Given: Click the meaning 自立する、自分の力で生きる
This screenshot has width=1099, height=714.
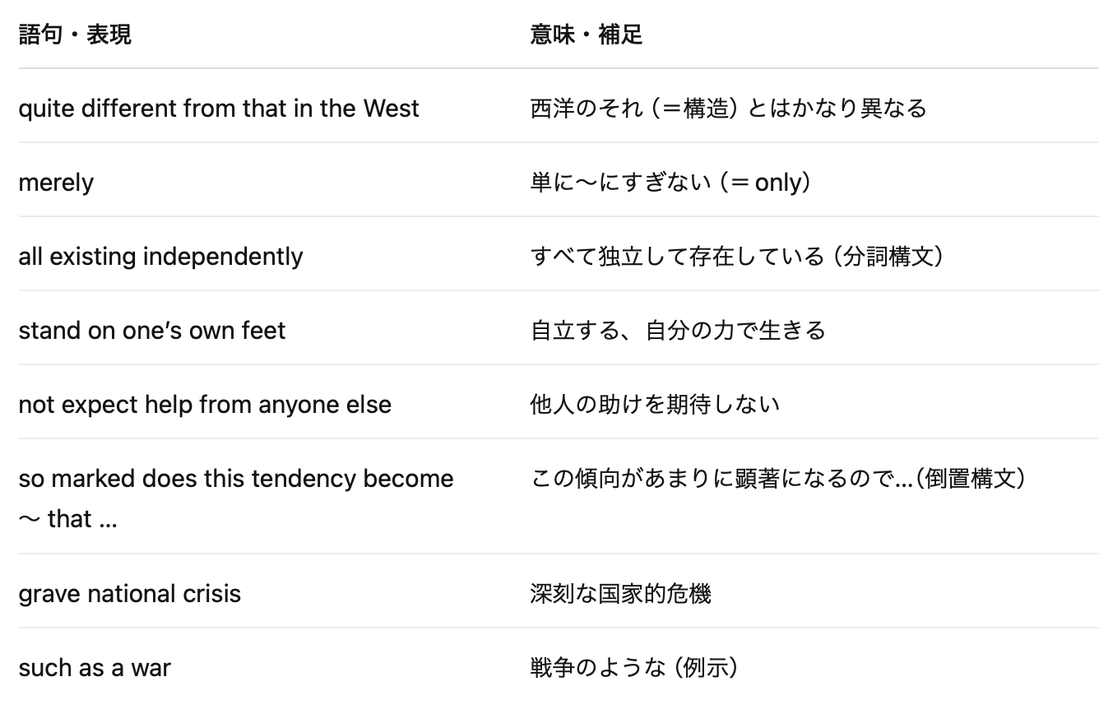Looking at the screenshot, I should coord(679,331).
